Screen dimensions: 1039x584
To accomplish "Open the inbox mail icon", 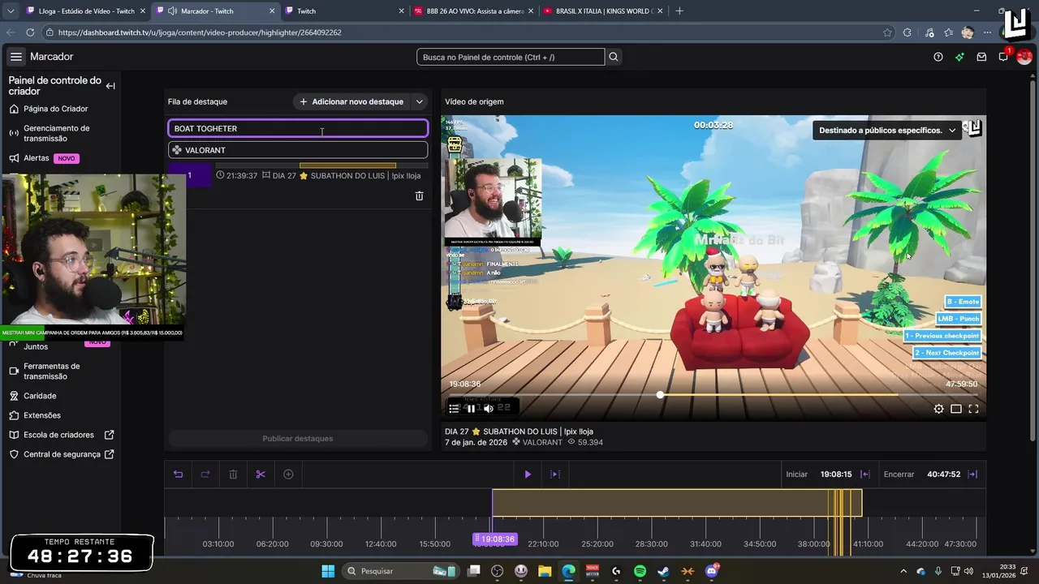I will tap(981, 57).
